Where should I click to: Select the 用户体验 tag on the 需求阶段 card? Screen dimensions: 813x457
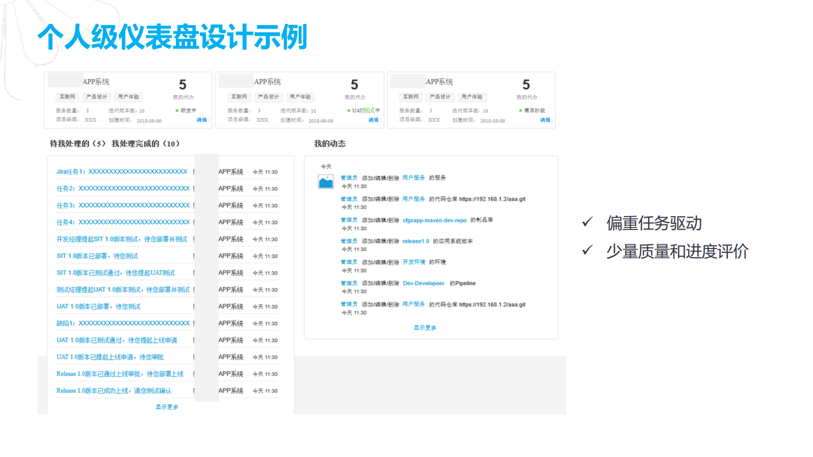pos(472,97)
